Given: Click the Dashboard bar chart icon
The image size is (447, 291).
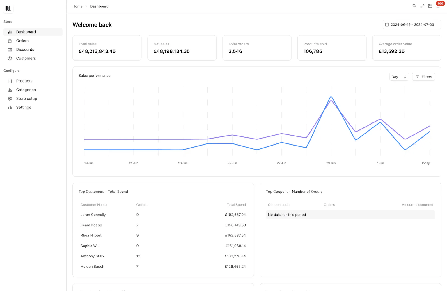Looking at the screenshot, I should pyautogui.click(x=10, y=32).
